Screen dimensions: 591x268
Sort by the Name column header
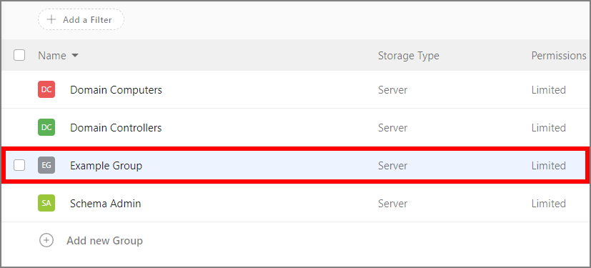(x=52, y=56)
